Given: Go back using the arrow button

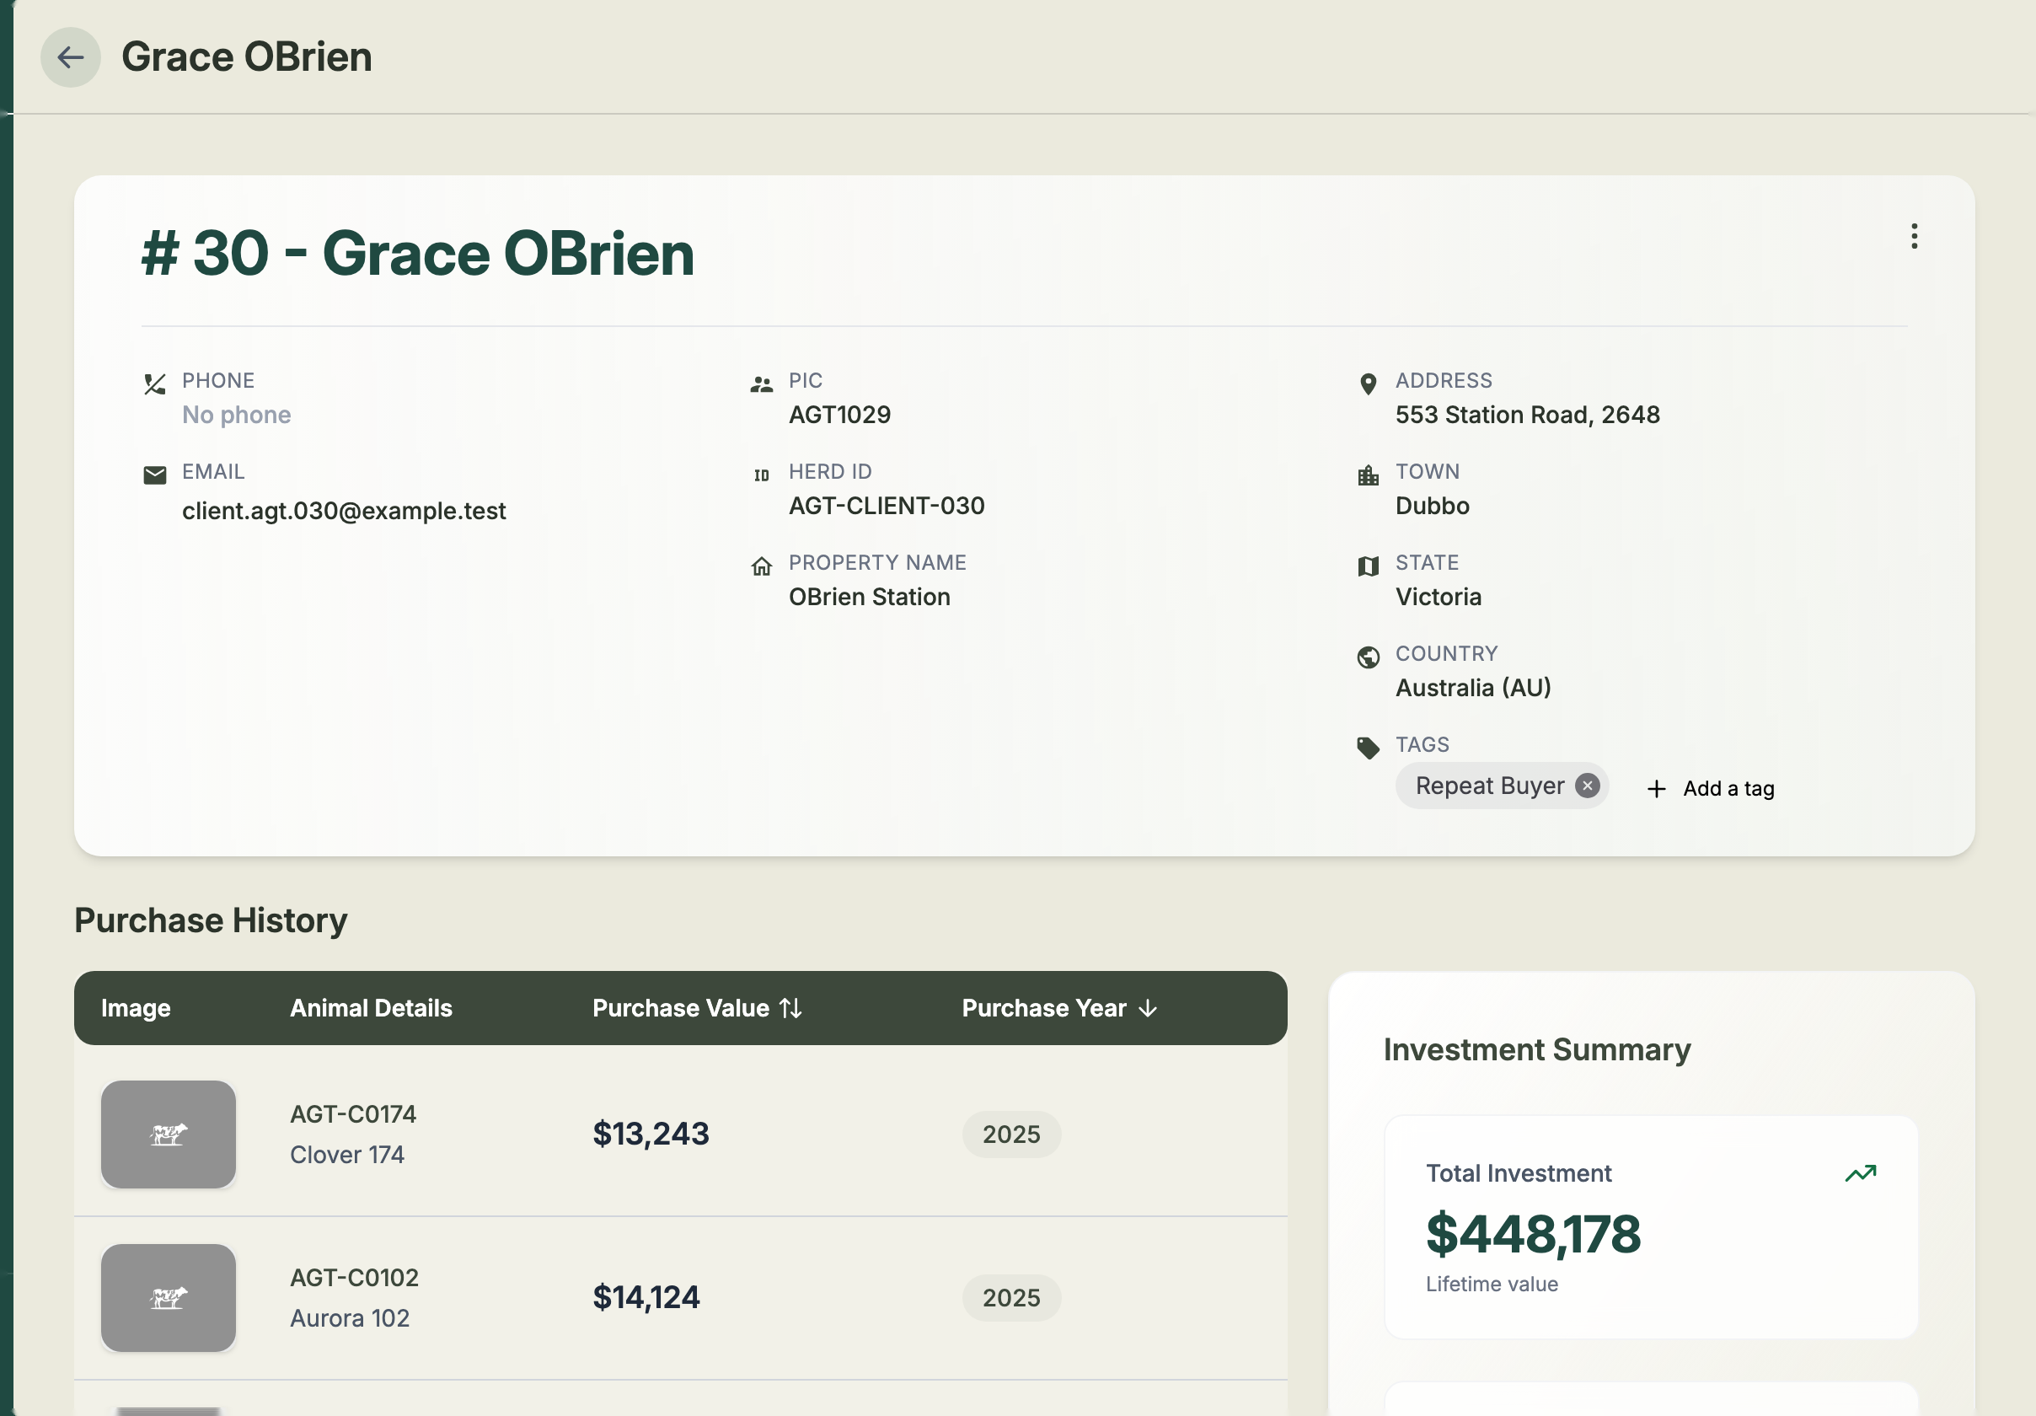Looking at the screenshot, I should pyautogui.click(x=70, y=57).
